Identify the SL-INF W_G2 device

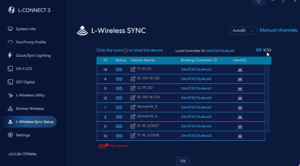coord(240,79)
